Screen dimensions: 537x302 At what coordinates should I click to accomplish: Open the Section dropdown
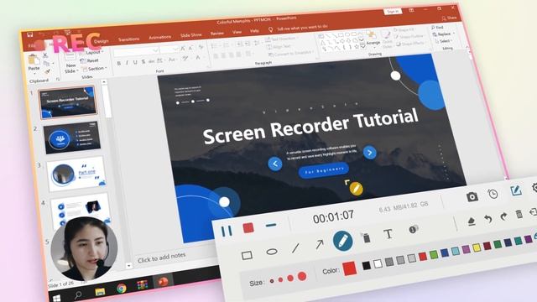pyautogui.click(x=94, y=69)
